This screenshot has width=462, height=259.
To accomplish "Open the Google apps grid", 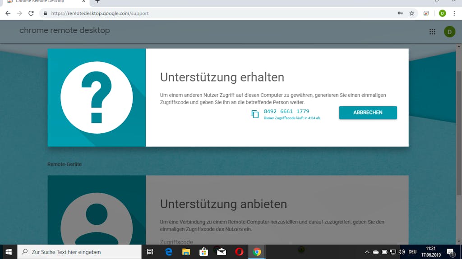I will pos(432,32).
